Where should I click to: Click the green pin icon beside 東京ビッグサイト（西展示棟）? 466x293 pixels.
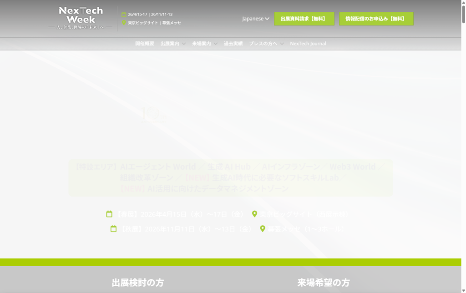[255, 214]
